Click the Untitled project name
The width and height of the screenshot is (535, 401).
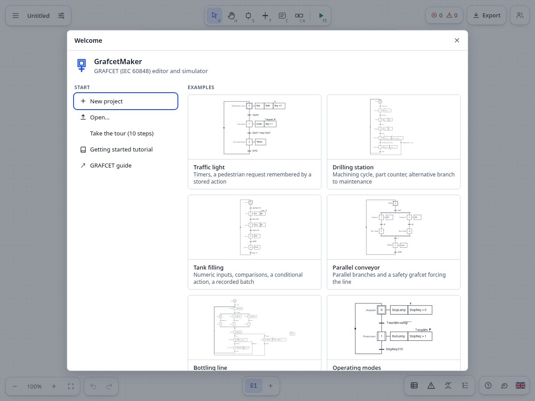pyautogui.click(x=38, y=16)
